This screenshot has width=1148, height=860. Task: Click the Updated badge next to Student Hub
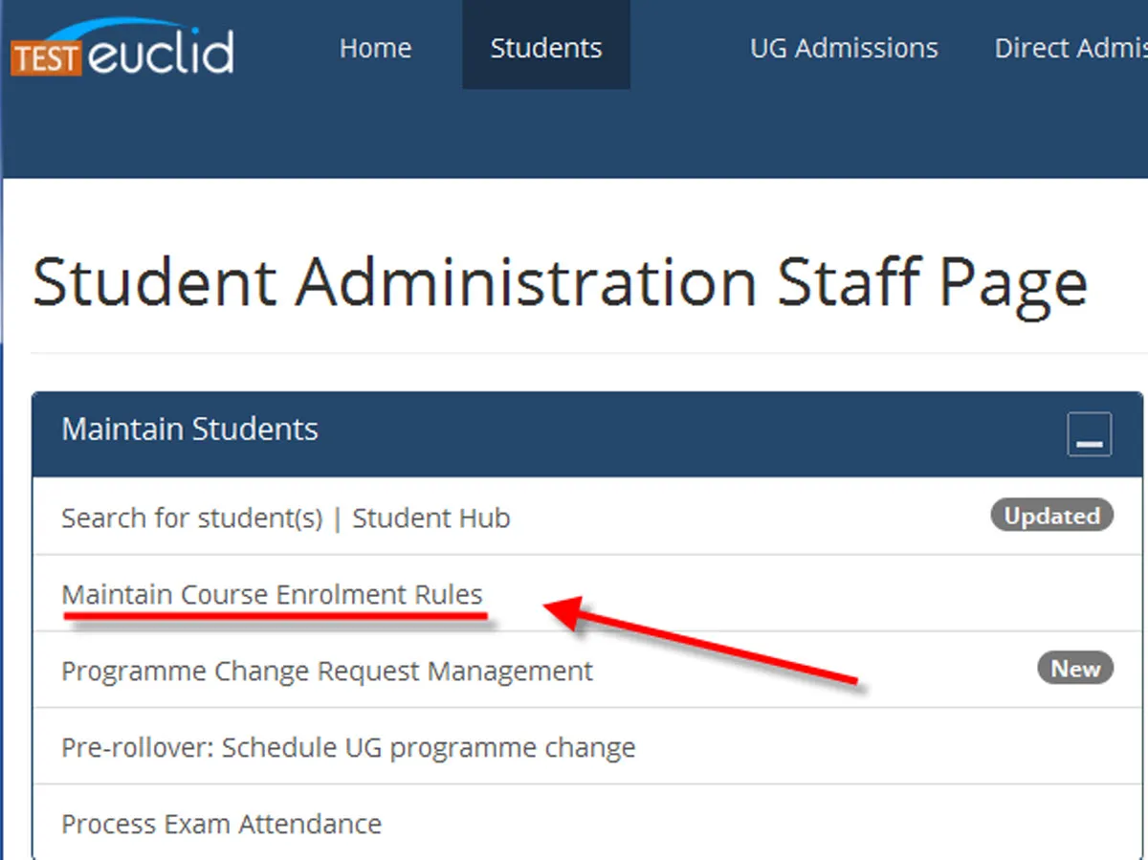point(1051,516)
